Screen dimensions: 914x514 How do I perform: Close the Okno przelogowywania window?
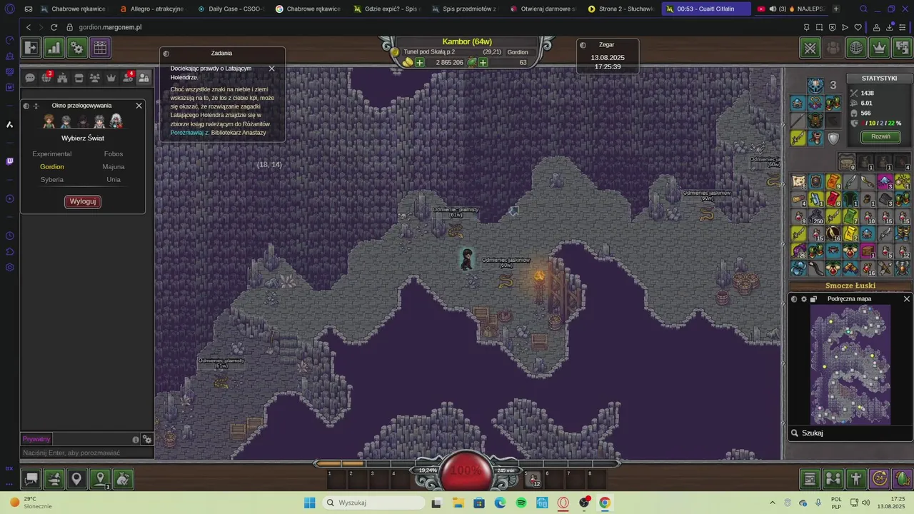[139, 106]
